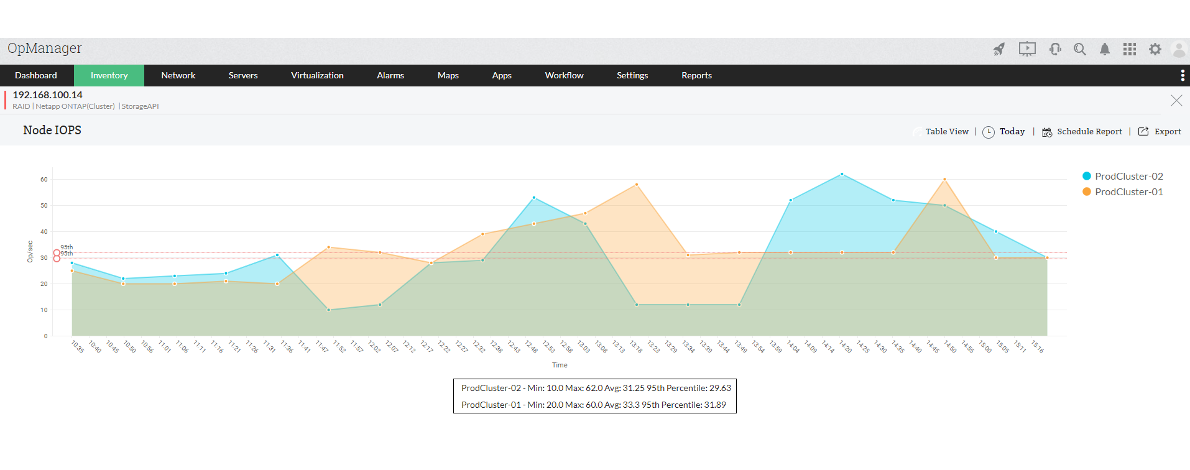Image resolution: width=1190 pixels, height=470 pixels.
Task: Open the presentation screen icon
Action: click(1027, 49)
